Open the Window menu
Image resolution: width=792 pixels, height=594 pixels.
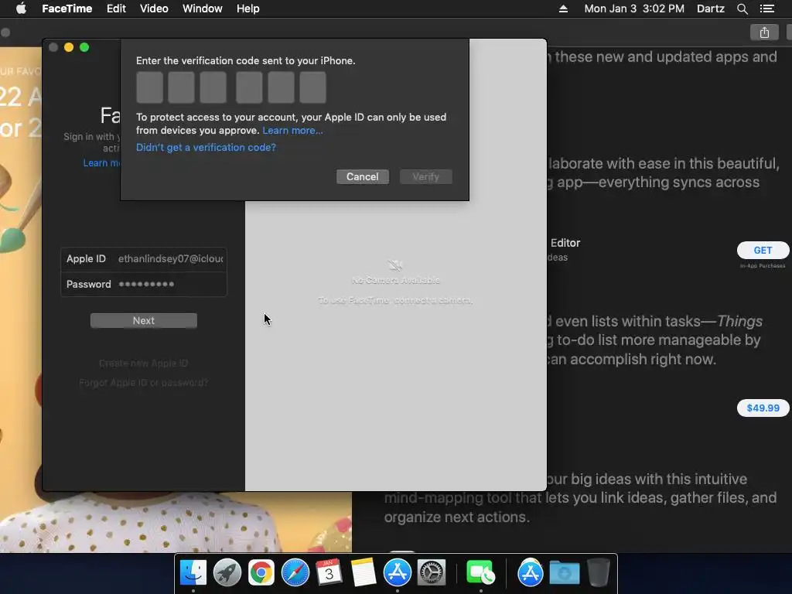tap(202, 9)
